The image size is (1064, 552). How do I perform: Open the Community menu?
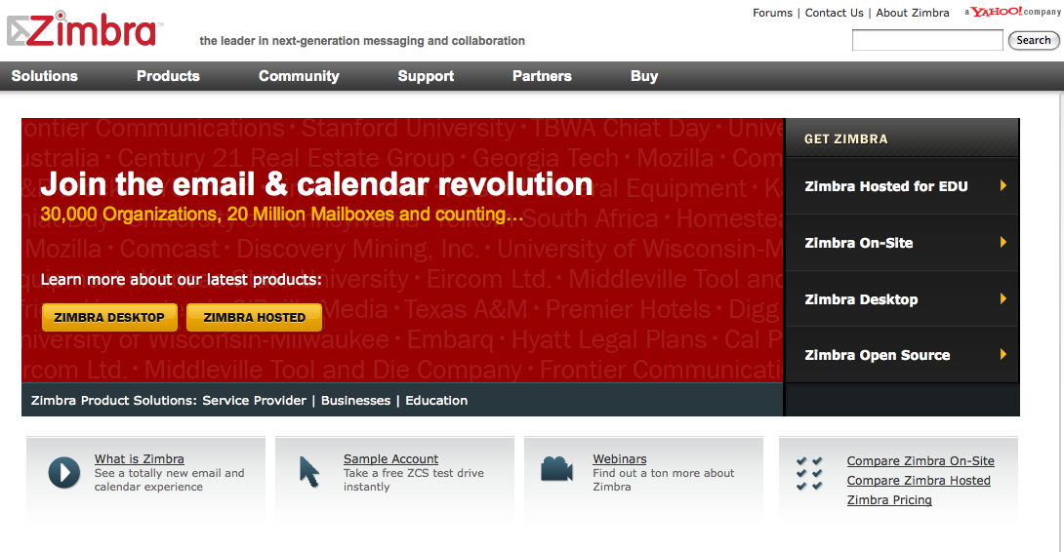coord(299,76)
